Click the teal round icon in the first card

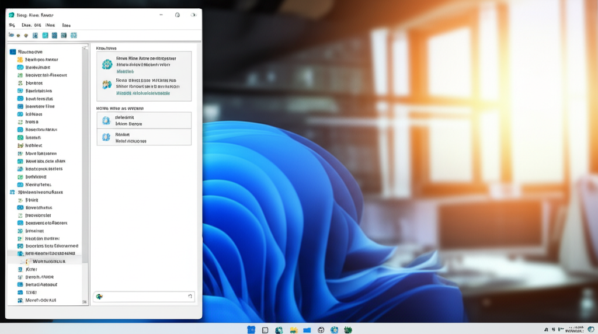pos(107,64)
